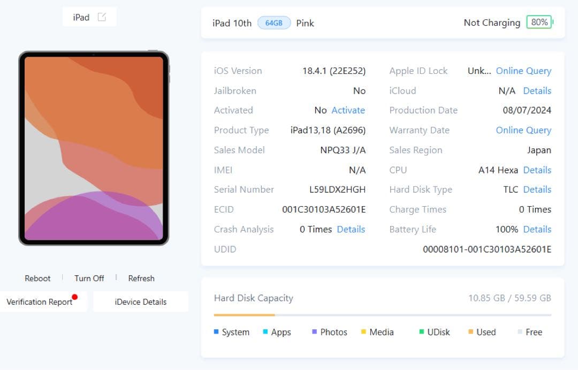The width and height of the screenshot is (578, 370).
Task: Toggle the Used category in the legend
Action: pos(472,332)
